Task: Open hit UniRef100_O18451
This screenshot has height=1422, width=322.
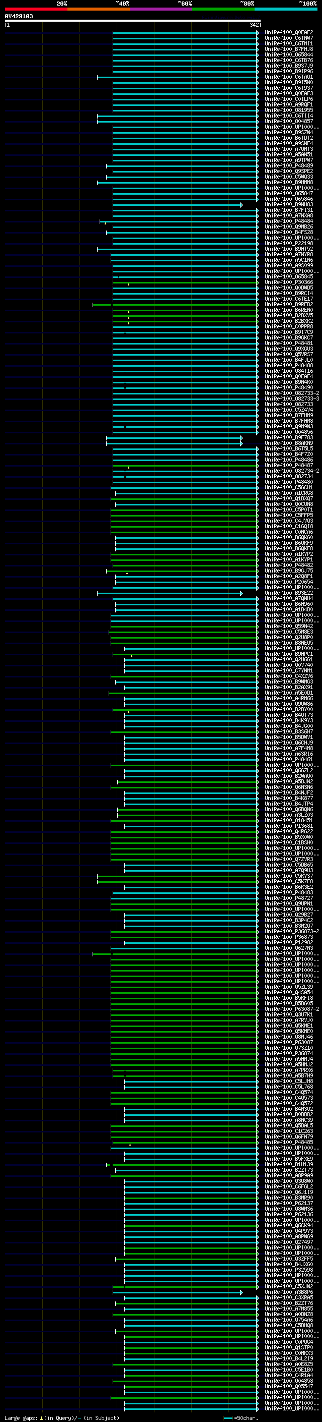Action: click(289, 821)
